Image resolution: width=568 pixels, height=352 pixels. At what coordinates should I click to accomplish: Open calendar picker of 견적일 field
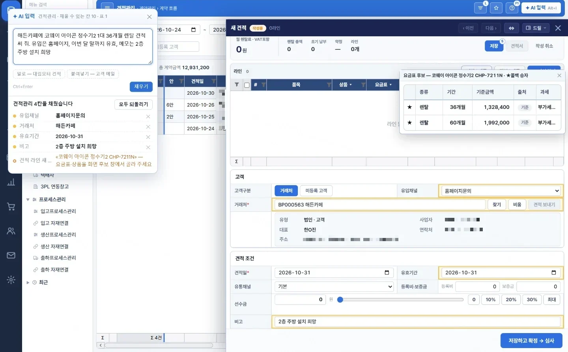click(387, 273)
